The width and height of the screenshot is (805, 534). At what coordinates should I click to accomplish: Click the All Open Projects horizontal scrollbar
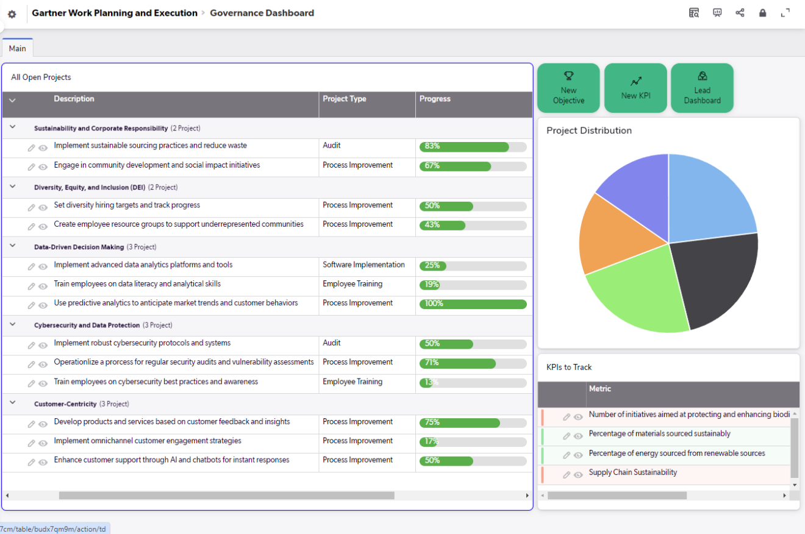pos(226,496)
